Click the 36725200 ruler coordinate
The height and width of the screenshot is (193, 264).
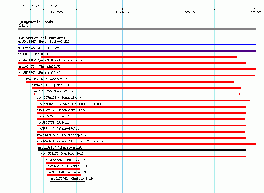click(188, 12)
